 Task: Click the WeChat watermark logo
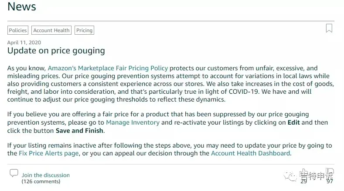pos(290,176)
